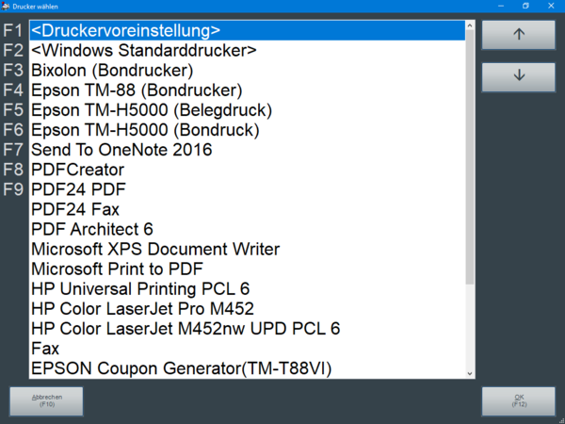Image resolution: width=565 pixels, height=424 pixels.
Task: Select HP Color LaserJet Pro M452
Action: click(142, 308)
